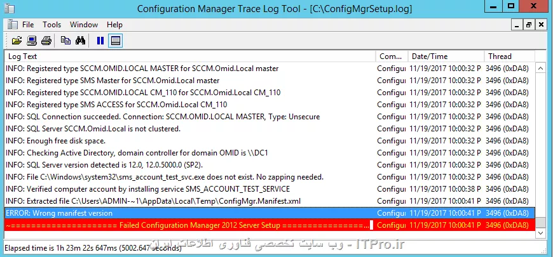Select row 'SQL Connection succeeded'
The height and width of the screenshot is (257, 553).
pyautogui.click(x=270, y=117)
